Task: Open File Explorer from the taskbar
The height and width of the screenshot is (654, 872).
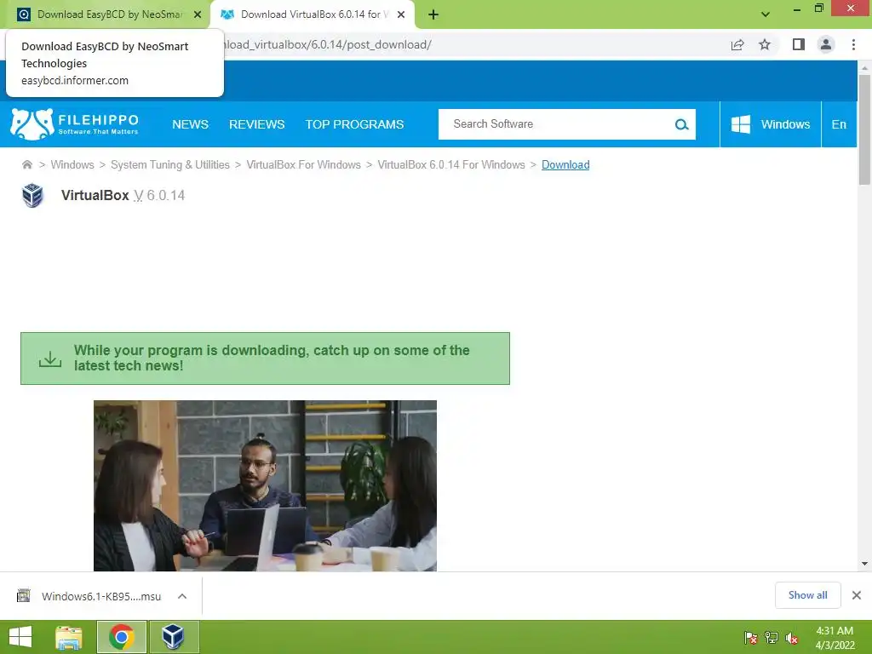Action: coord(69,637)
